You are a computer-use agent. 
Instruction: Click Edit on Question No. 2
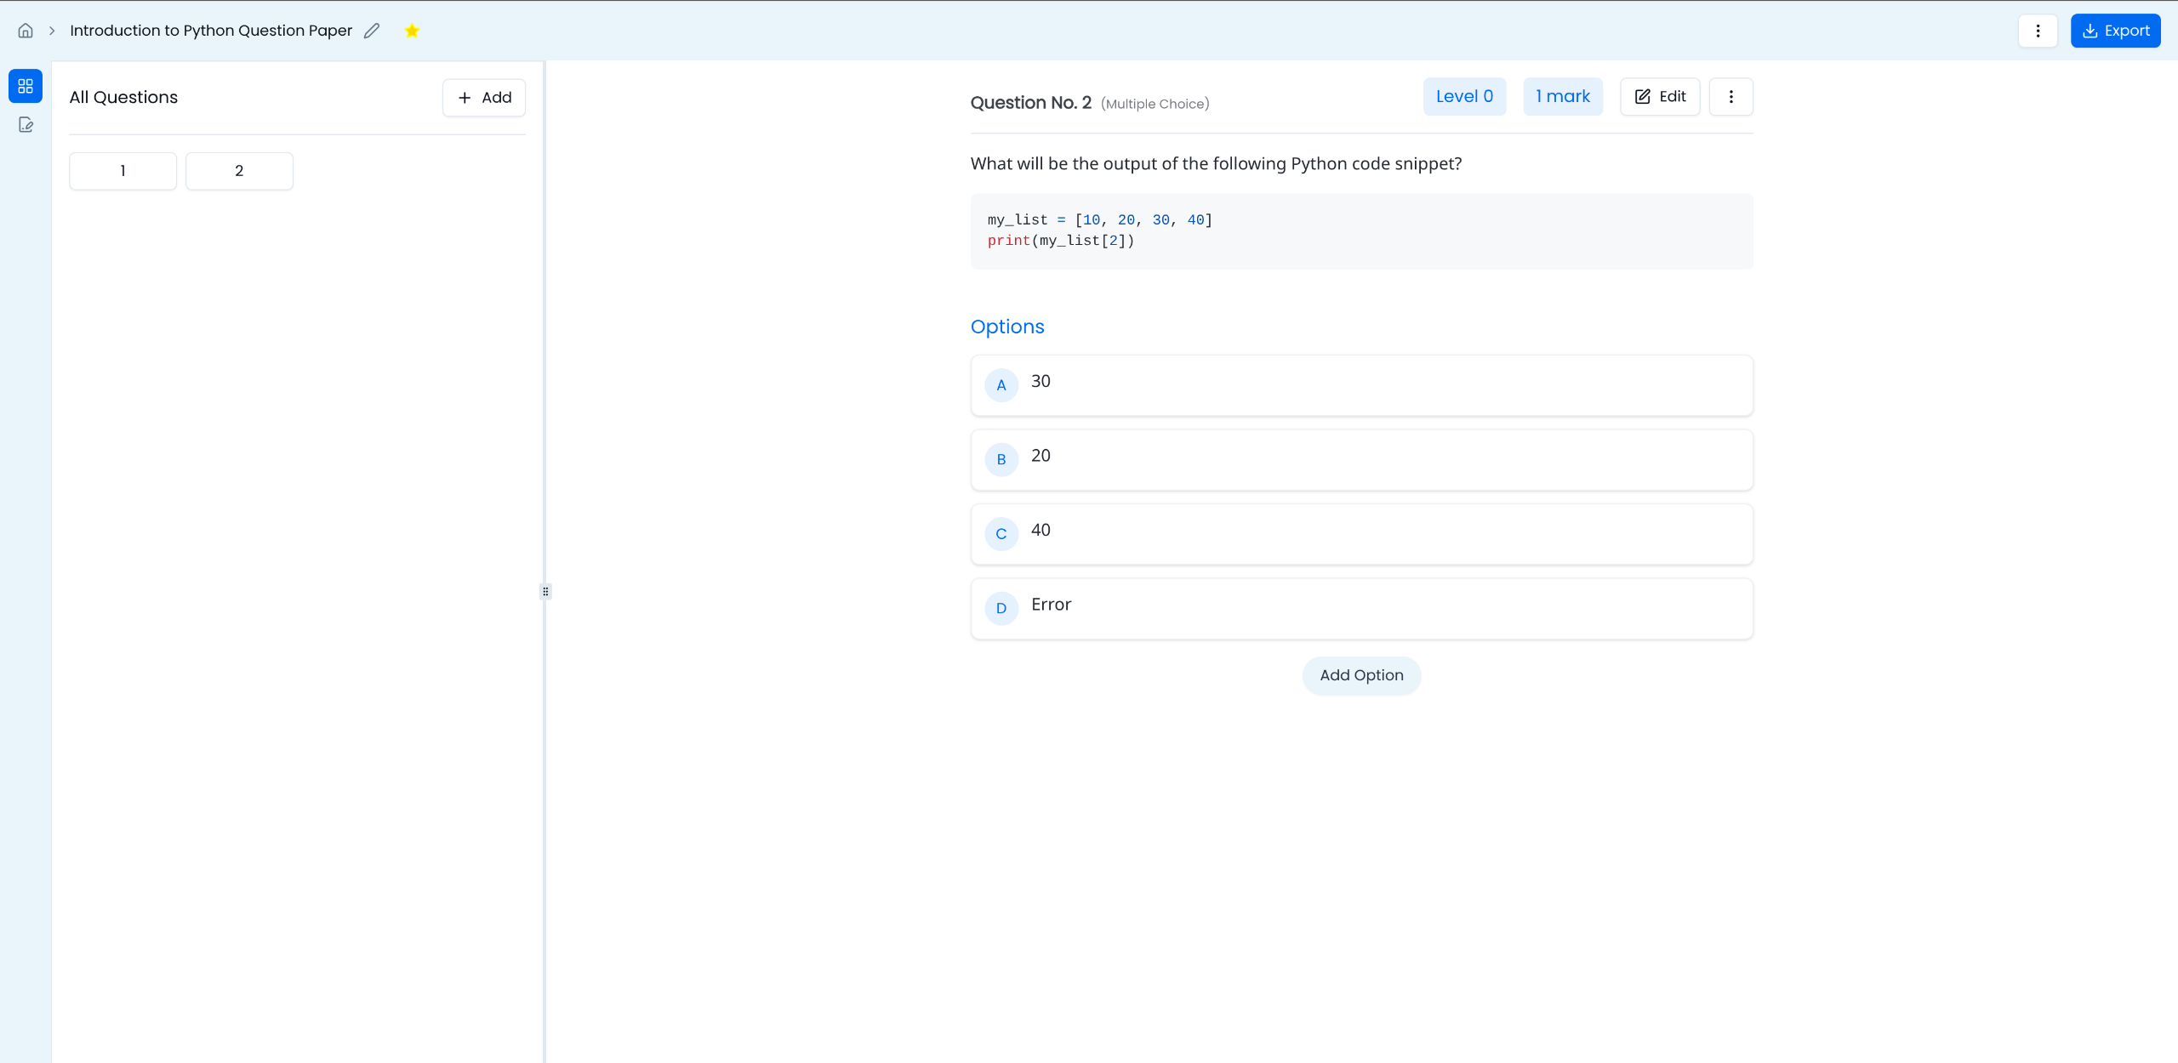(x=1660, y=96)
